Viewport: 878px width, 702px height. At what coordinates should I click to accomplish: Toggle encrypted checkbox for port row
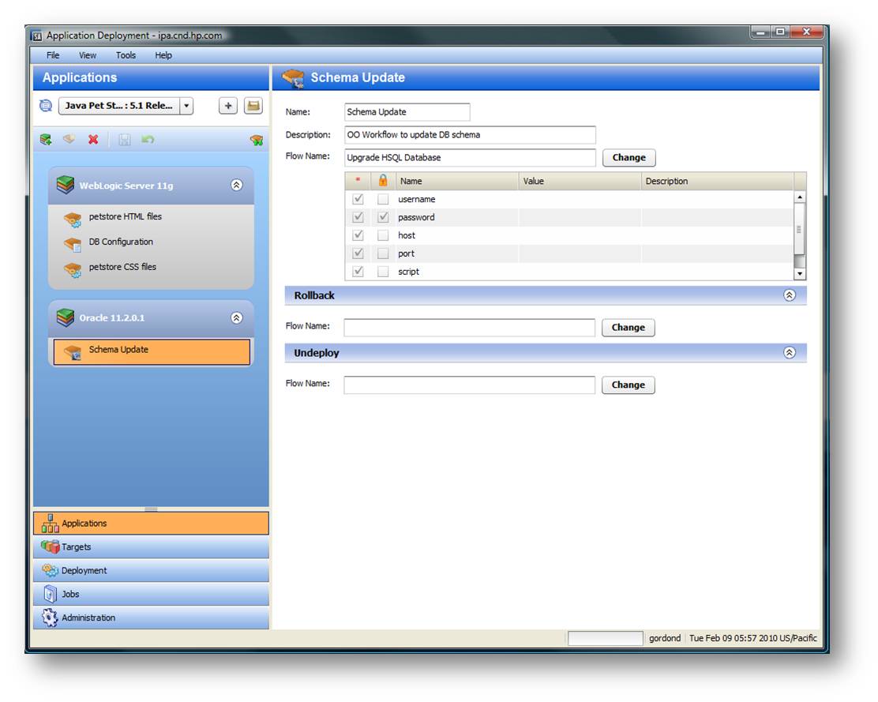383,253
